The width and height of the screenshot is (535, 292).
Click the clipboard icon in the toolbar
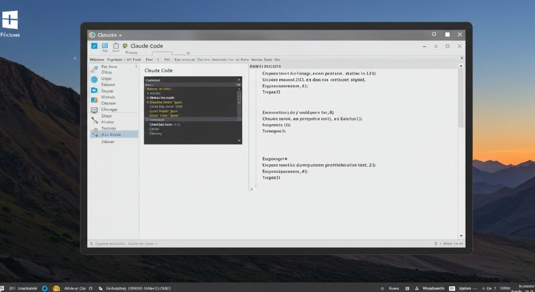pyautogui.click(x=116, y=46)
